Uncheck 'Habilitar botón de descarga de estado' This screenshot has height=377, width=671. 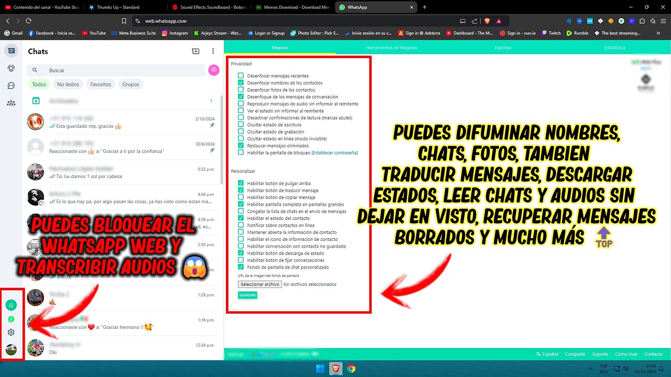click(x=241, y=253)
